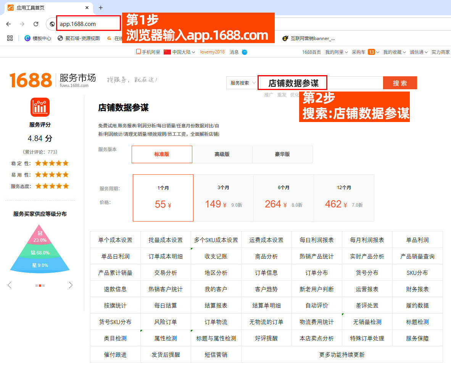Screen dimensions: 451x368
Task: Select the 3个月 service period option
Action: point(223,198)
